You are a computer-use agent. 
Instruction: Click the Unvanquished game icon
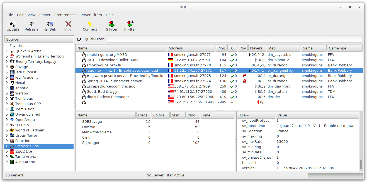[x=12, y=114]
